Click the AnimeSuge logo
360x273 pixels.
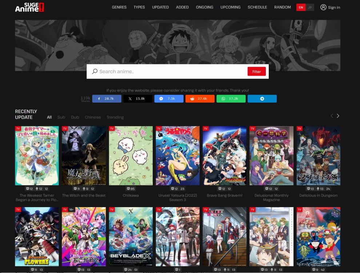click(x=29, y=7)
